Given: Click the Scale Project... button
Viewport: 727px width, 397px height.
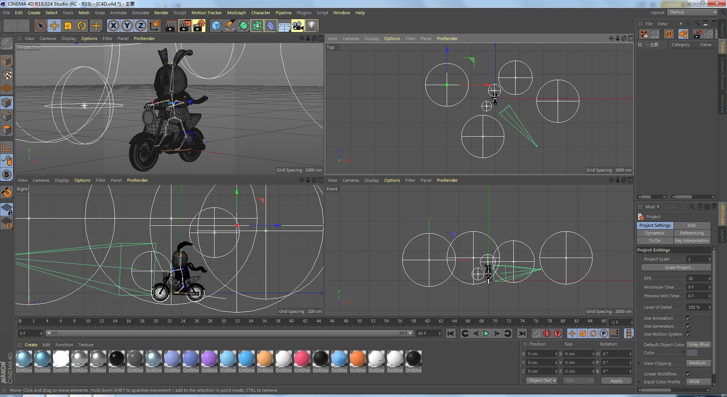Looking at the screenshot, I should click(x=676, y=267).
